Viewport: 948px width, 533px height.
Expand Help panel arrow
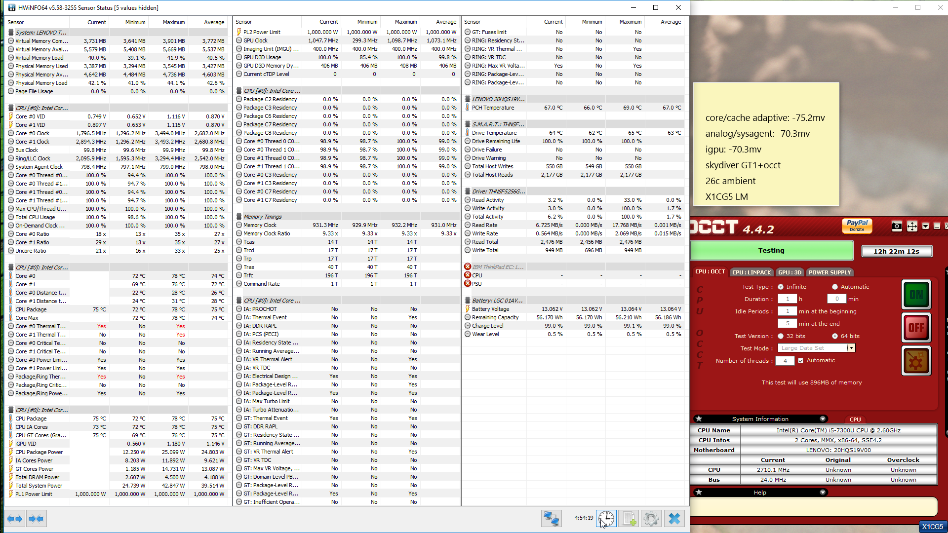823,493
